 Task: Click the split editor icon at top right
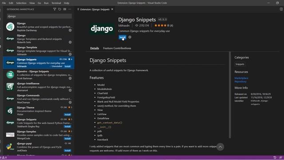point(281,9)
